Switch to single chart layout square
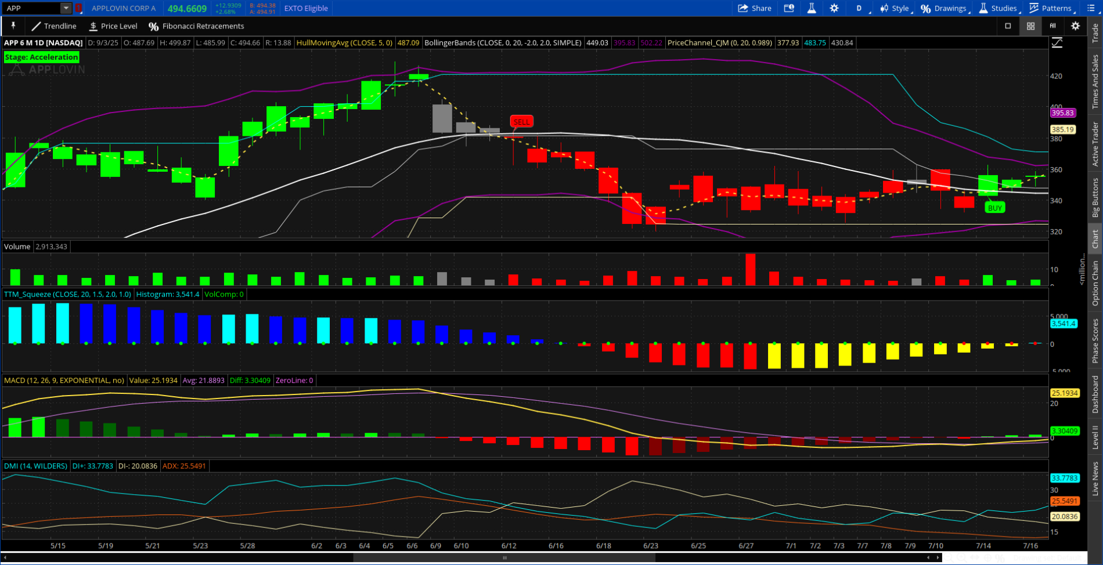Screen dimensions: 1103x565 coord(1008,26)
